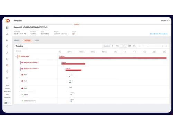Click the long red top-level timeline bar
This screenshot has height=130, width=173.
(113, 58)
